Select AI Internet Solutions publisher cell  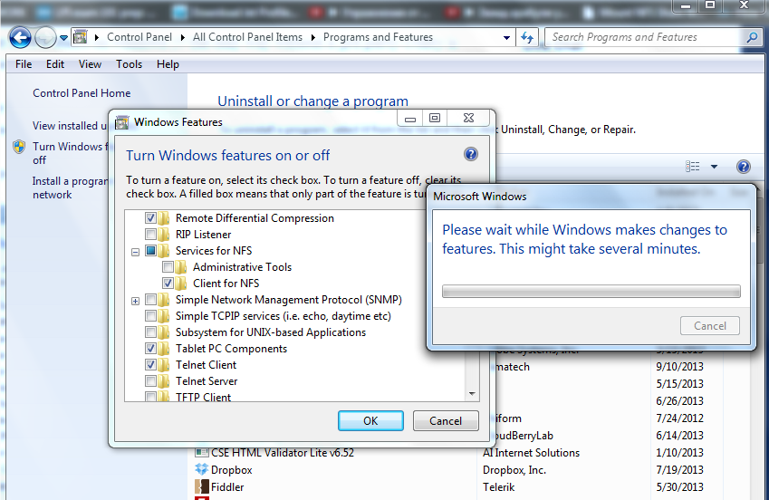(x=531, y=453)
